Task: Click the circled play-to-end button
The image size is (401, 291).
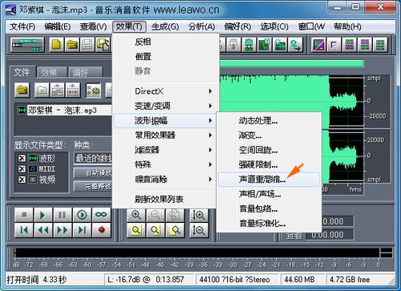Action: (82, 215)
